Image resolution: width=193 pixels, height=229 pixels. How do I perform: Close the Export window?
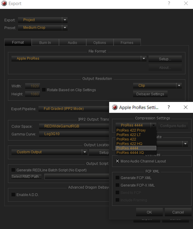186,3
